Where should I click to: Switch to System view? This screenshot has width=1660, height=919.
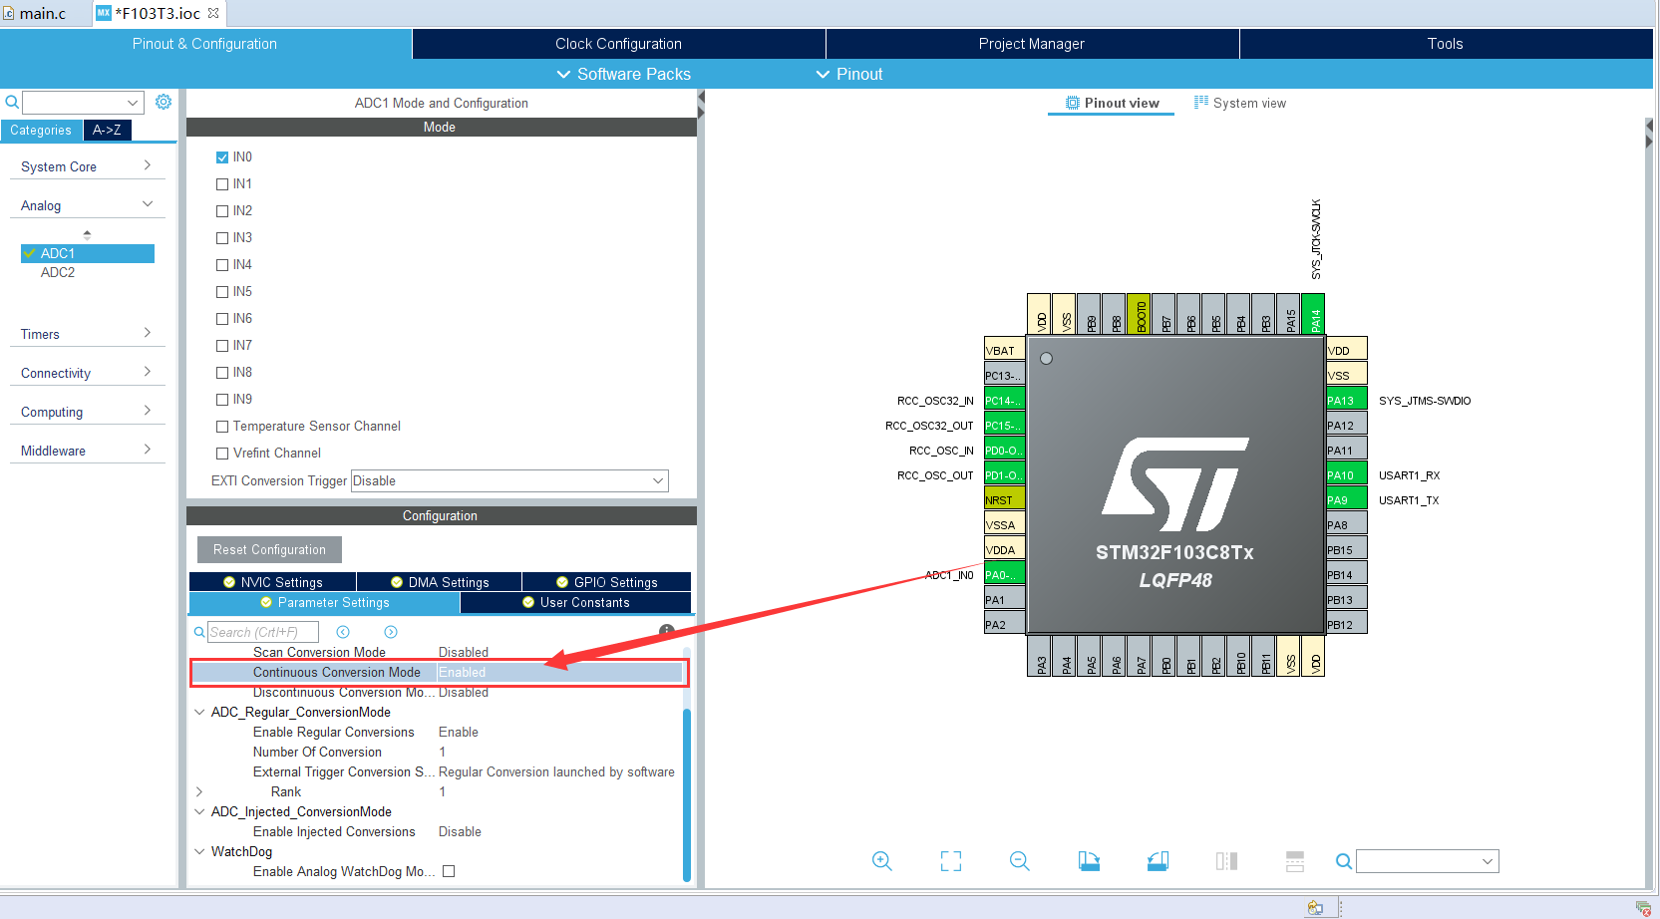click(x=1248, y=102)
